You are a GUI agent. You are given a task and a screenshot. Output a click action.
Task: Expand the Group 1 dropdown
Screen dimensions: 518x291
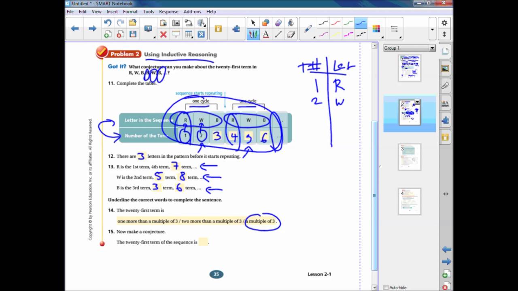pyautogui.click(x=432, y=48)
